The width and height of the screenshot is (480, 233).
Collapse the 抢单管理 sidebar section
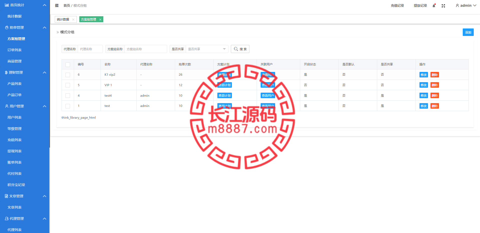pyautogui.click(x=45, y=27)
